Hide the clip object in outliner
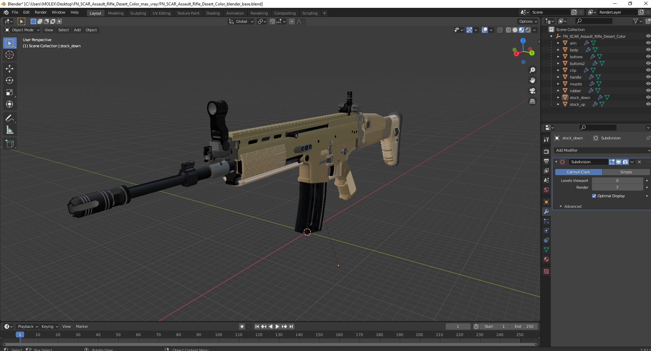651x351 pixels. (648, 70)
